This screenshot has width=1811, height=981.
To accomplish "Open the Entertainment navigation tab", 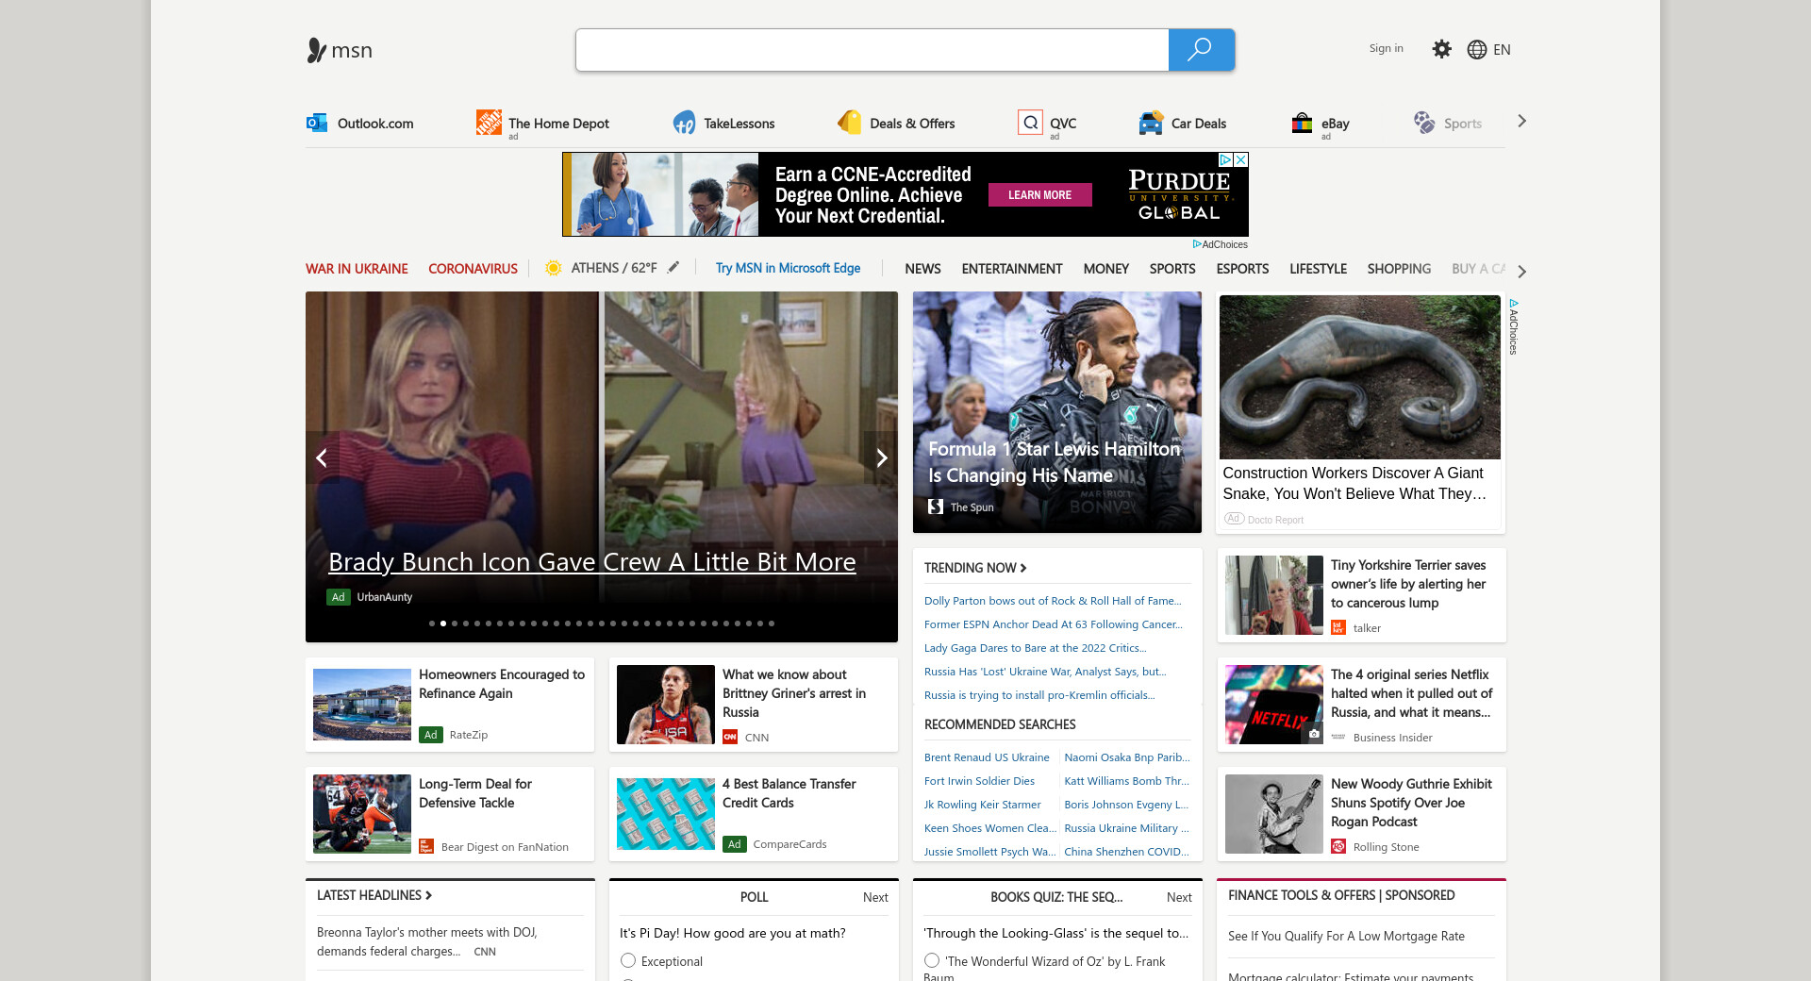I will (x=1011, y=269).
